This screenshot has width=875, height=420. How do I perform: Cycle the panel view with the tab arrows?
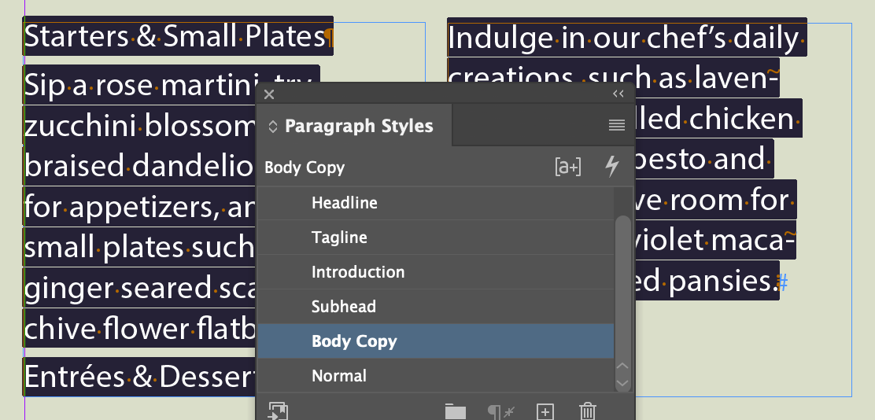[x=273, y=127]
